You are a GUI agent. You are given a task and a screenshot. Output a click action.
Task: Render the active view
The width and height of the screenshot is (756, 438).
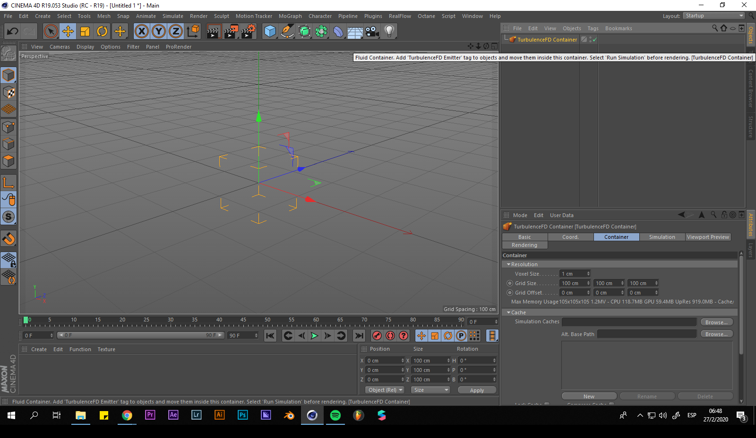pos(214,32)
